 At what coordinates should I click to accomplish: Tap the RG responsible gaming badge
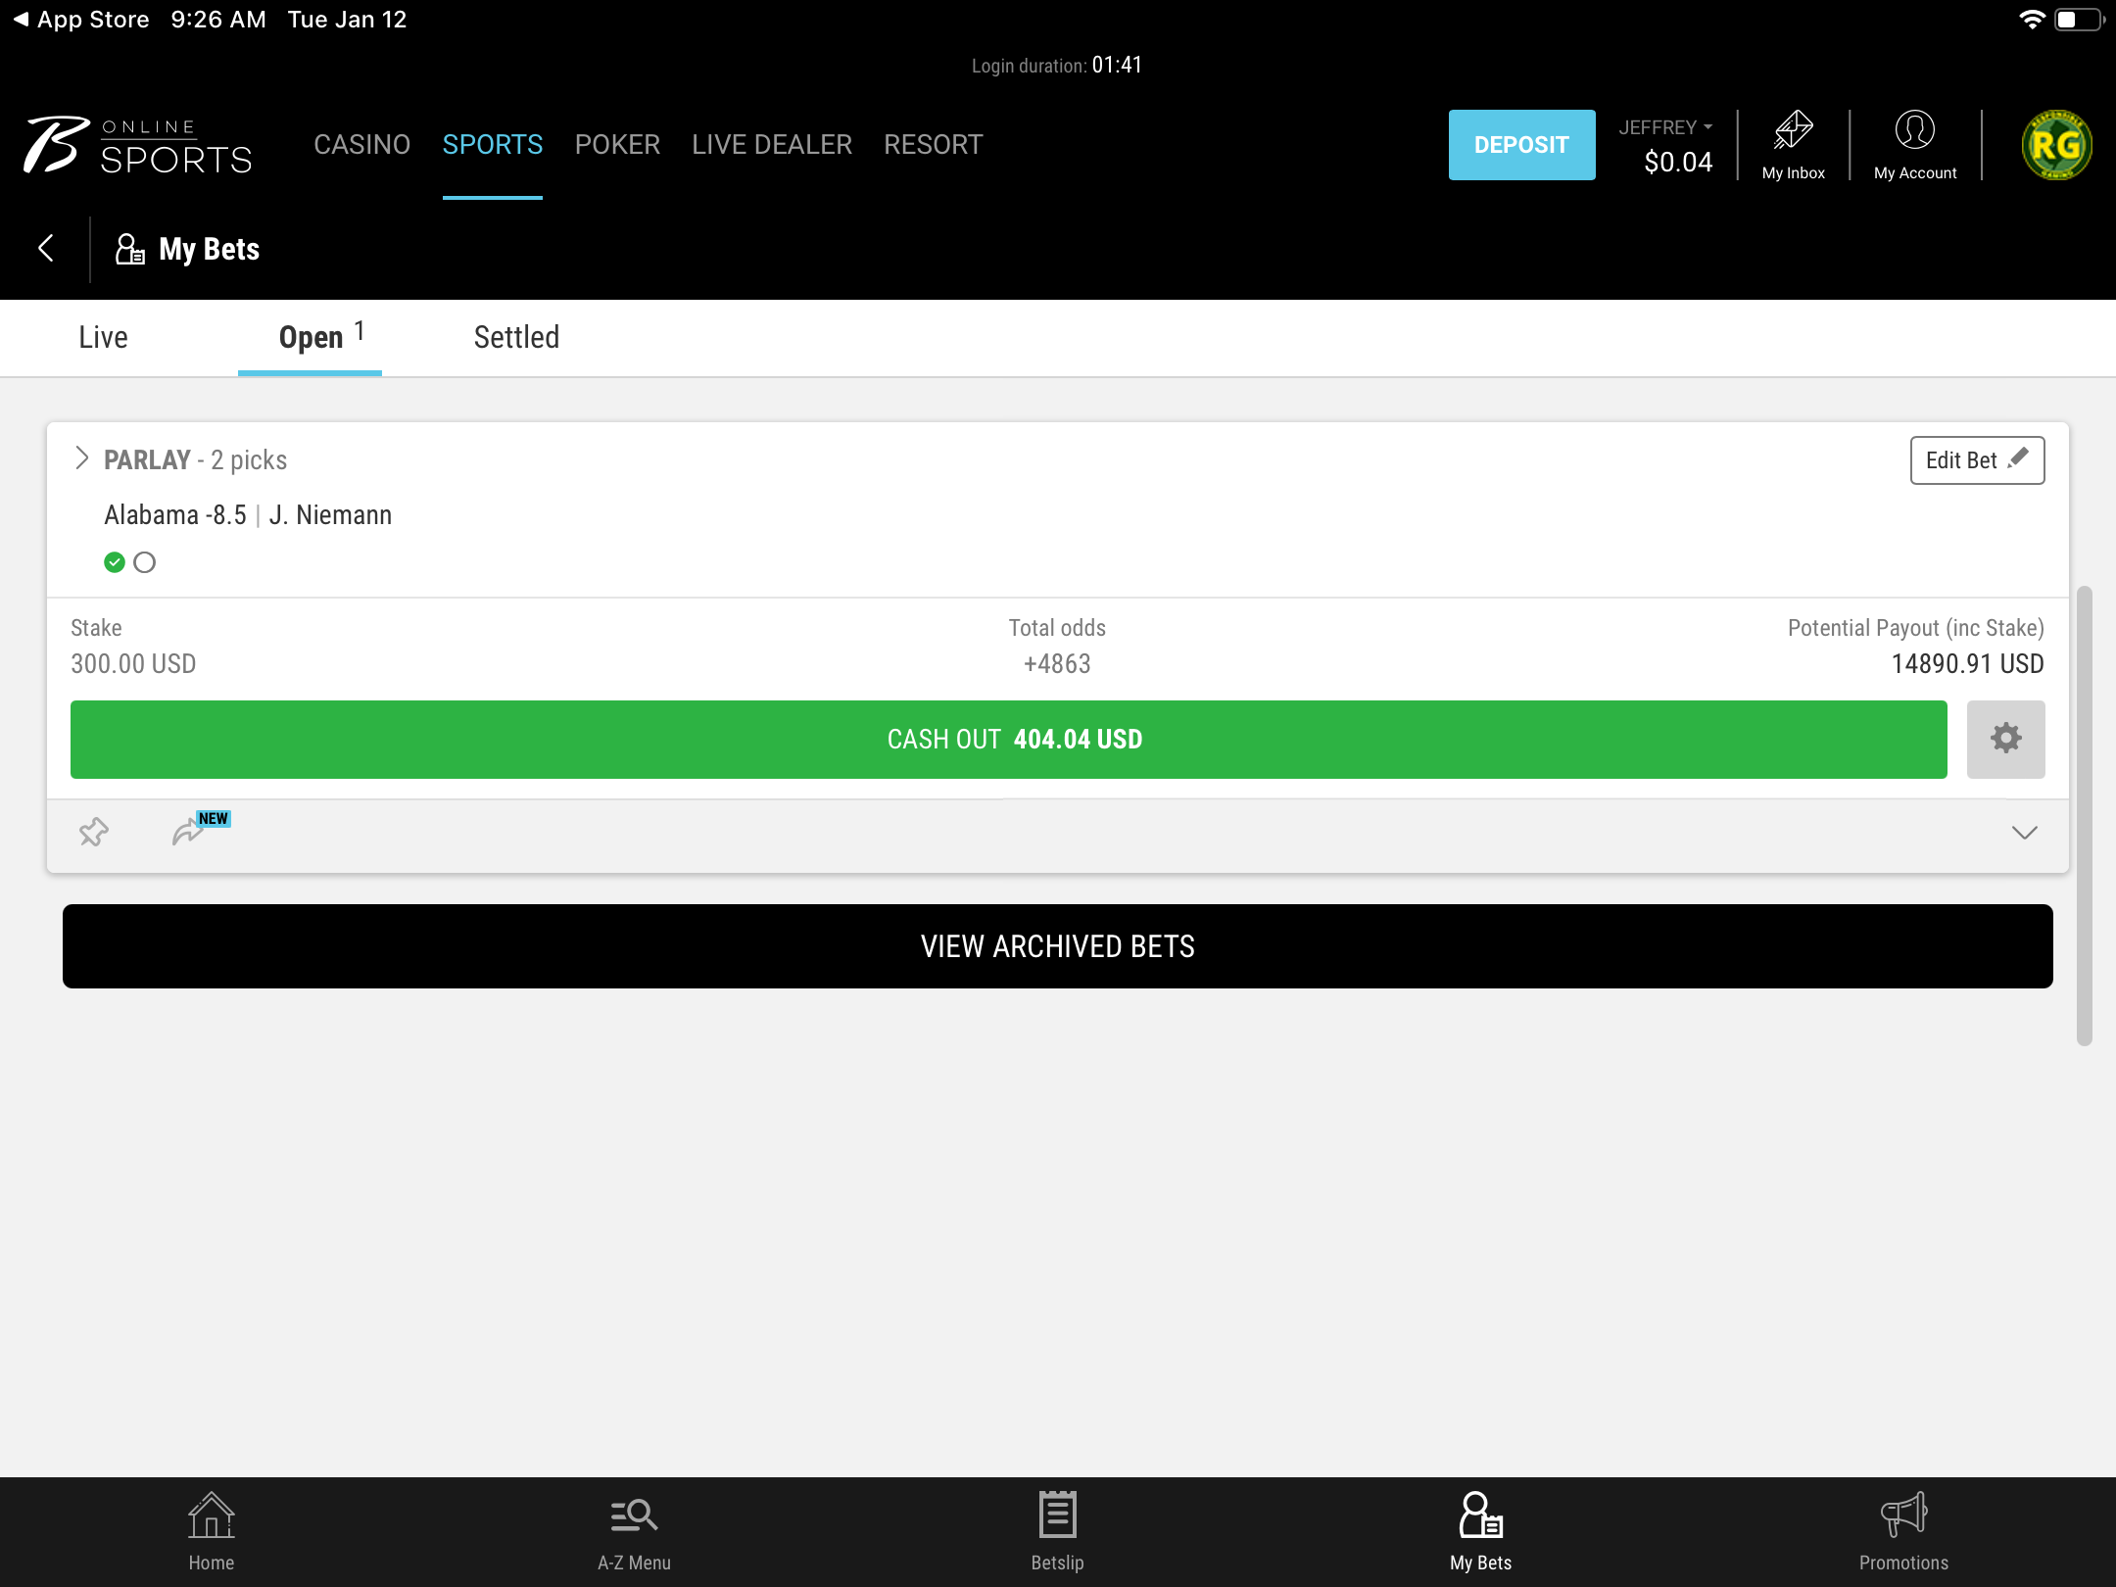(2055, 145)
